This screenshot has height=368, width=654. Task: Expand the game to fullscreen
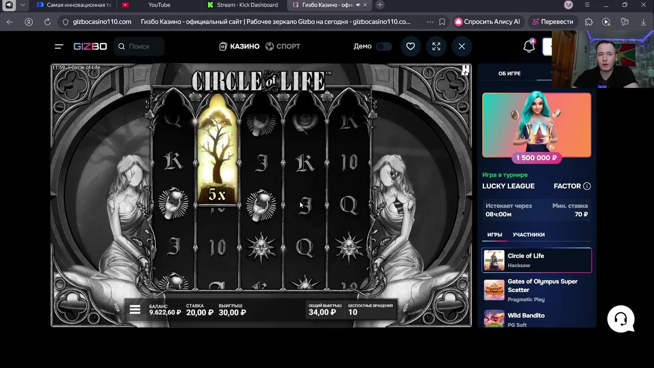pyautogui.click(x=436, y=46)
